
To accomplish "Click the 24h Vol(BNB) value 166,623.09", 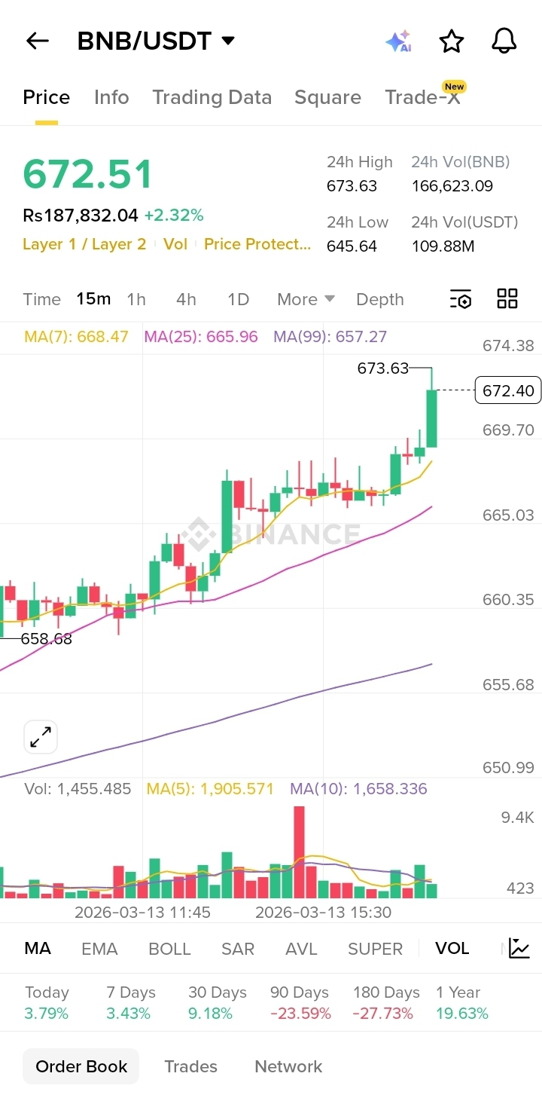I will click(x=452, y=186).
